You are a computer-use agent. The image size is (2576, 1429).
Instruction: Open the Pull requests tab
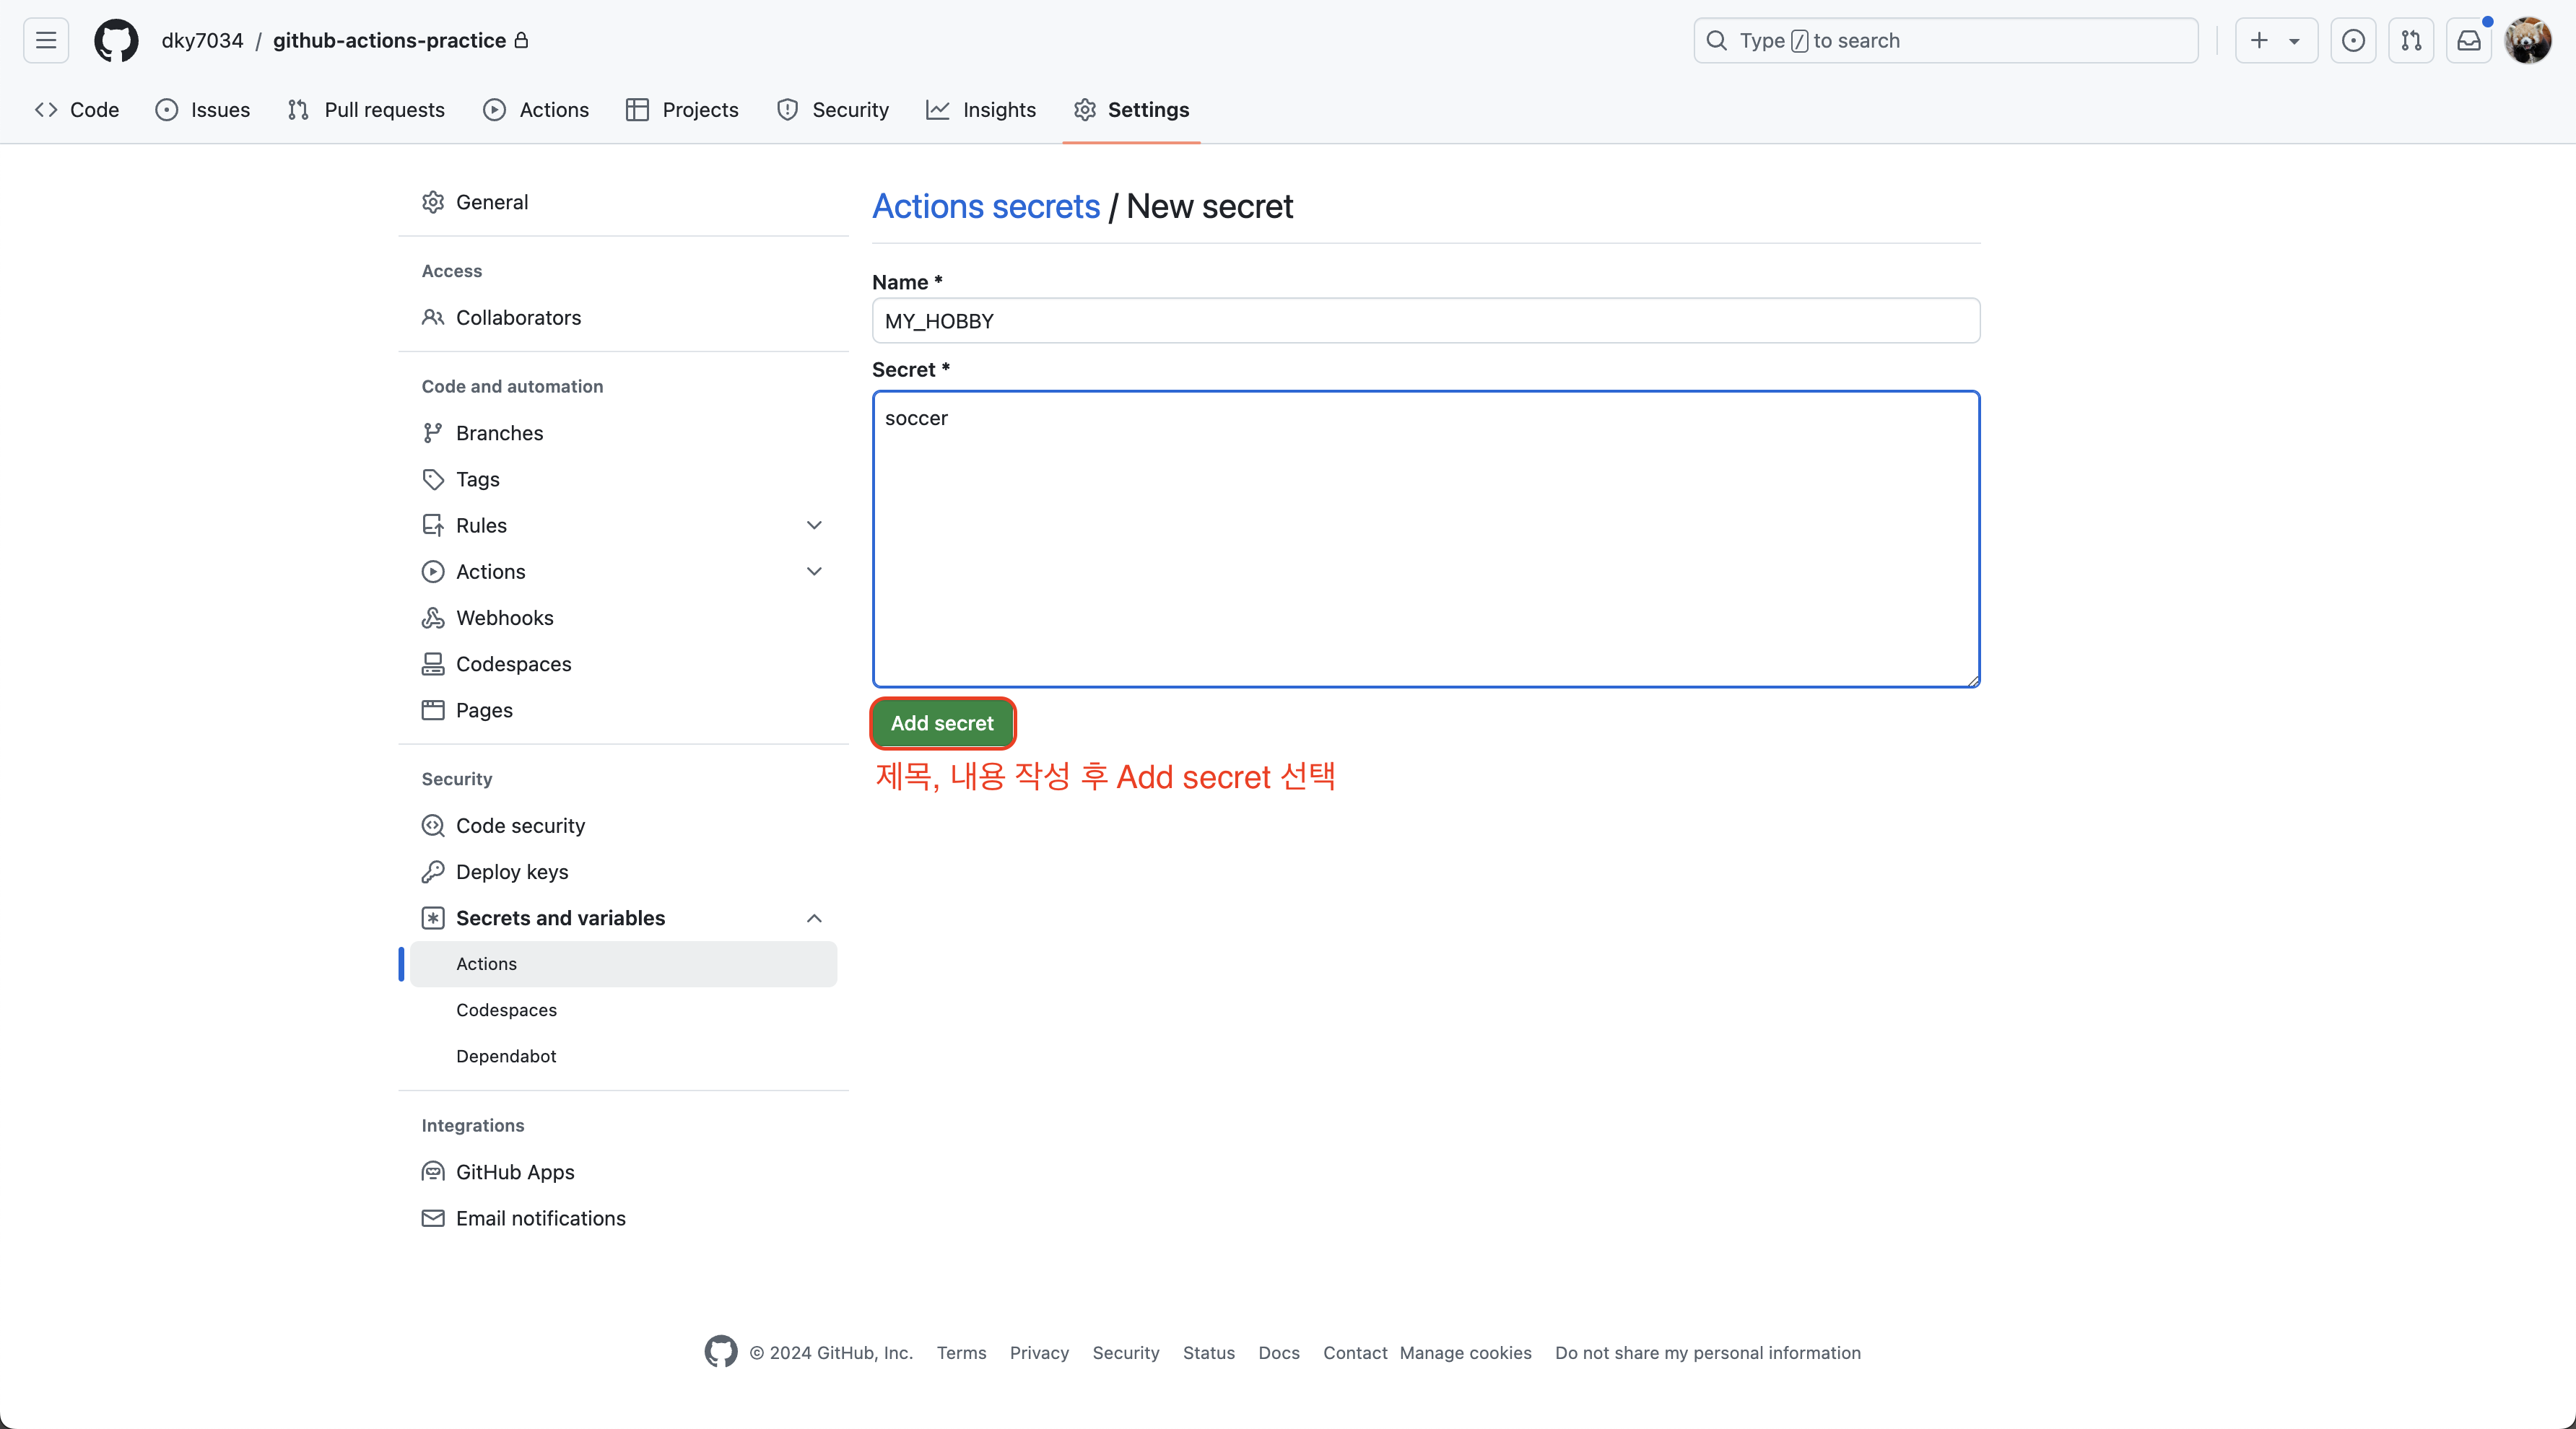(x=366, y=110)
